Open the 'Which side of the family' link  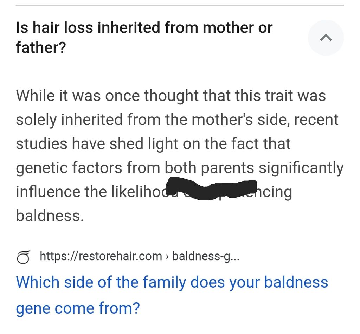(172, 295)
